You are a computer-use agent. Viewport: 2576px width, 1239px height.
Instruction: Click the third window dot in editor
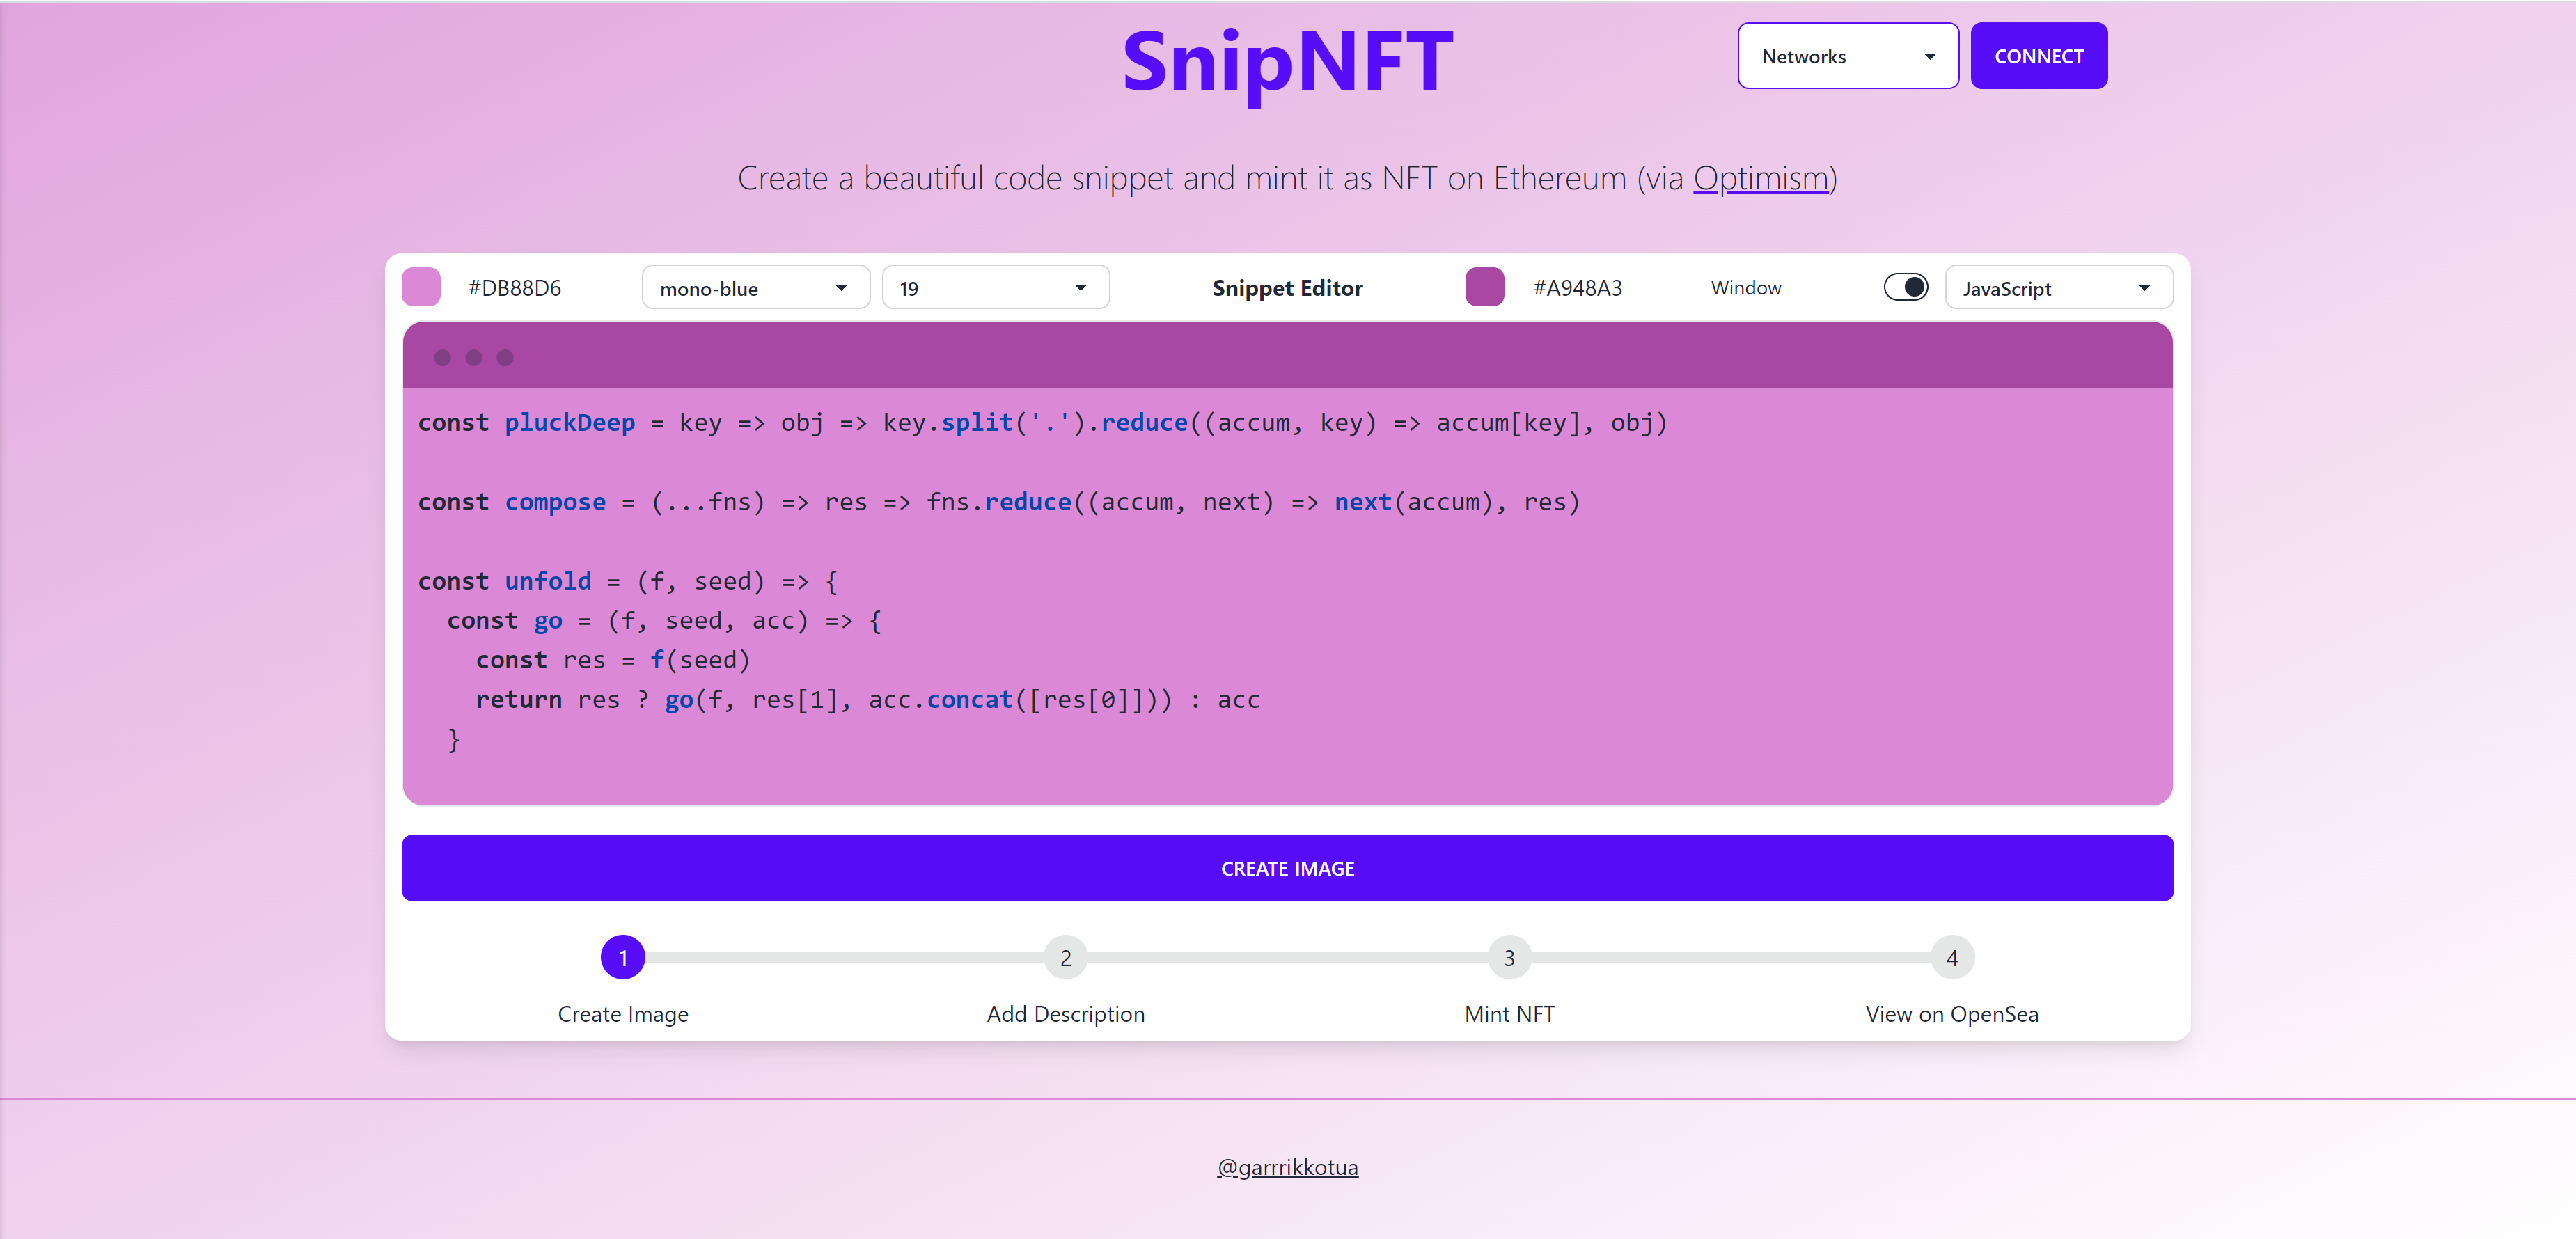[x=505, y=358]
